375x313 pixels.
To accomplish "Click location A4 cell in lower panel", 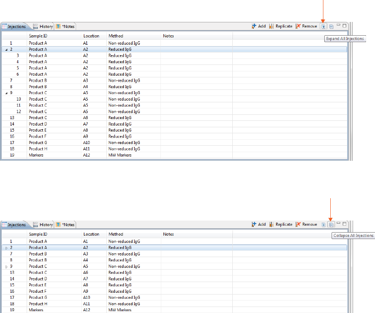I will coord(94,260).
